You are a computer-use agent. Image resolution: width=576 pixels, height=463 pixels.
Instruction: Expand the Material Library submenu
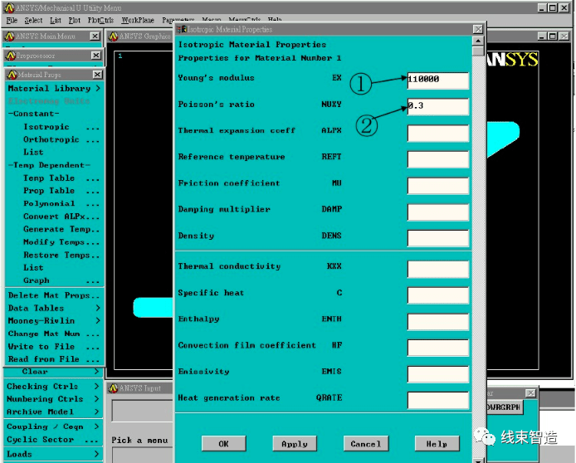point(54,89)
